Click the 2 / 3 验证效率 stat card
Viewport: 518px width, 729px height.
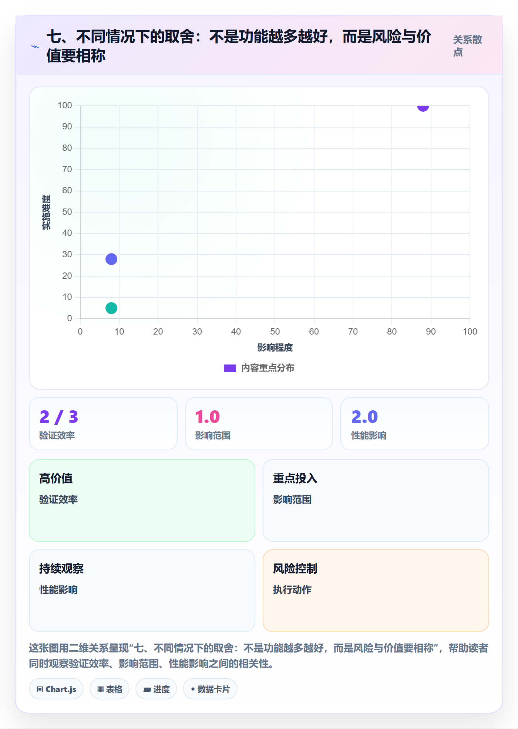(x=103, y=424)
